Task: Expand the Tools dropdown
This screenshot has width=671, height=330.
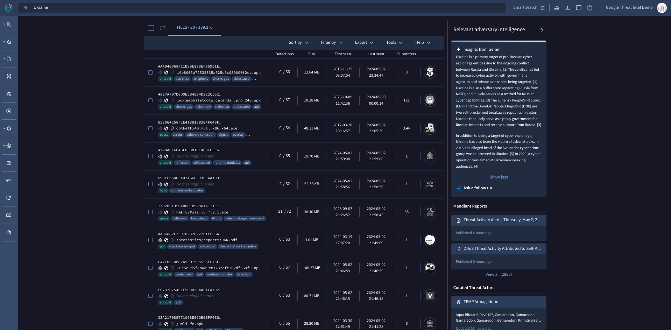Action: pos(394,42)
